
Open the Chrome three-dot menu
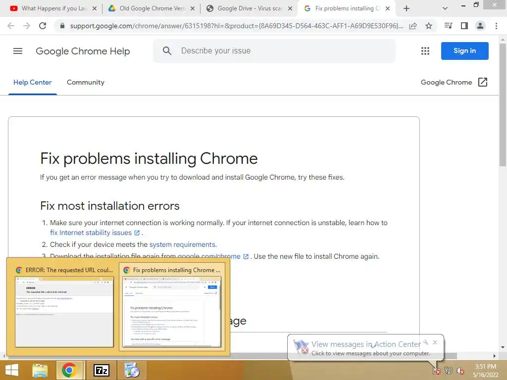(x=496, y=26)
